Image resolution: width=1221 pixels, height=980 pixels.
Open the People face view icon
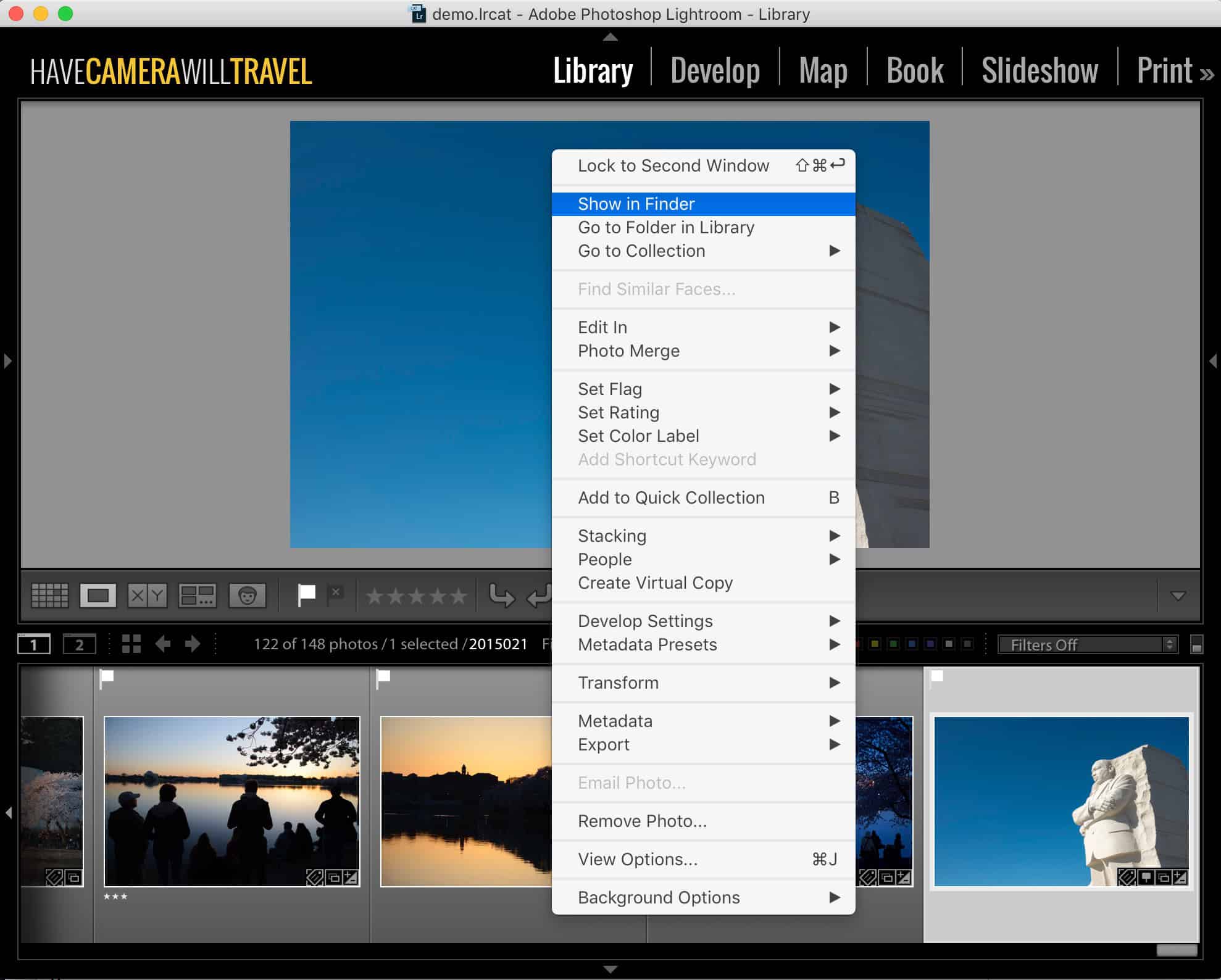pyautogui.click(x=248, y=596)
